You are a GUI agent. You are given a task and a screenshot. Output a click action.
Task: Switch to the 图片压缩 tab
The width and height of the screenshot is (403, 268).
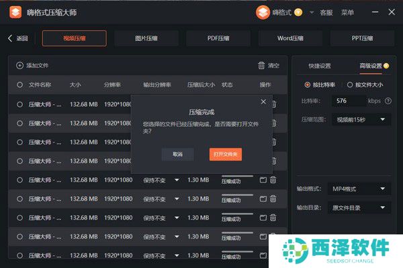(x=146, y=38)
